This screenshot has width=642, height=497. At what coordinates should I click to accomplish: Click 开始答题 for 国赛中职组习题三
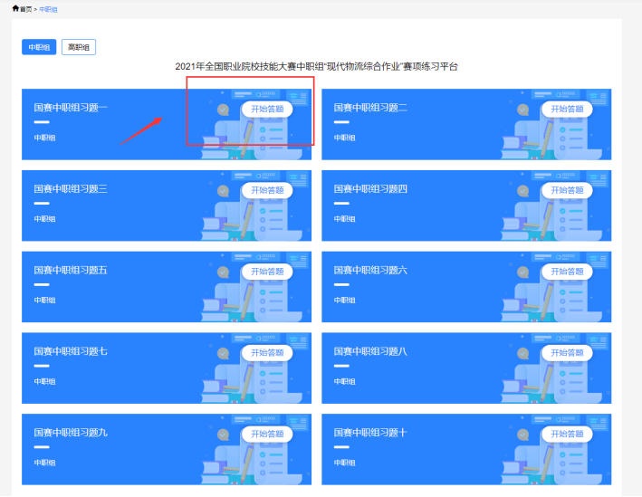click(x=267, y=190)
